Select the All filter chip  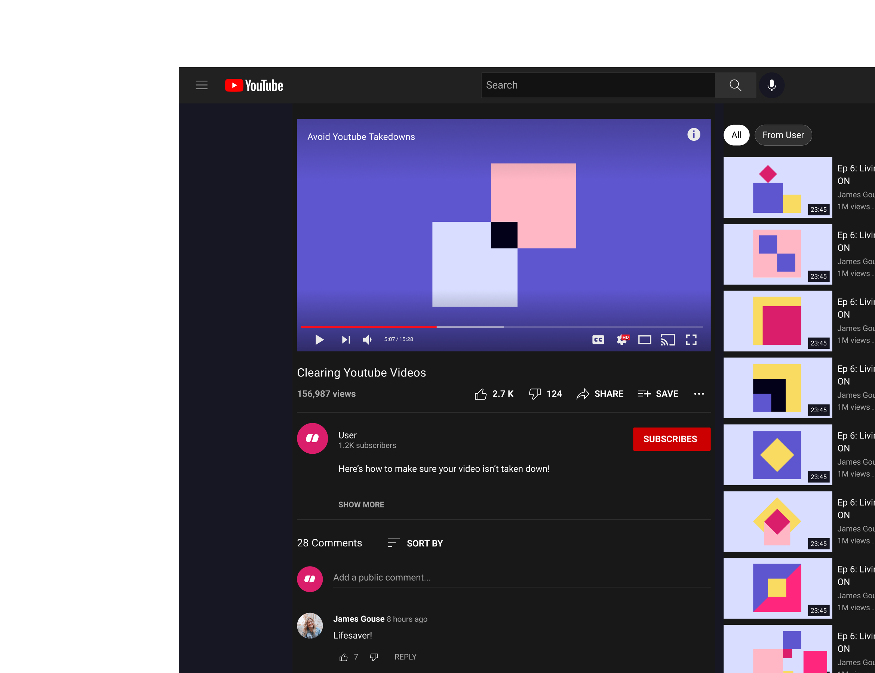(x=736, y=135)
